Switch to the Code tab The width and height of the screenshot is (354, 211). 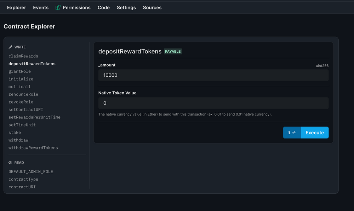(103, 7)
